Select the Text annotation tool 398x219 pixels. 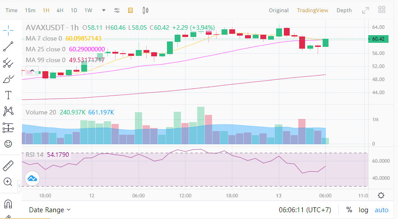[x=8, y=96]
